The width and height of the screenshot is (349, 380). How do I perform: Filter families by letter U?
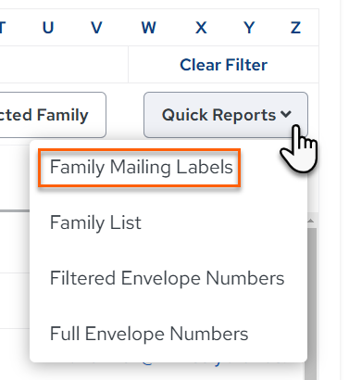[x=48, y=28]
